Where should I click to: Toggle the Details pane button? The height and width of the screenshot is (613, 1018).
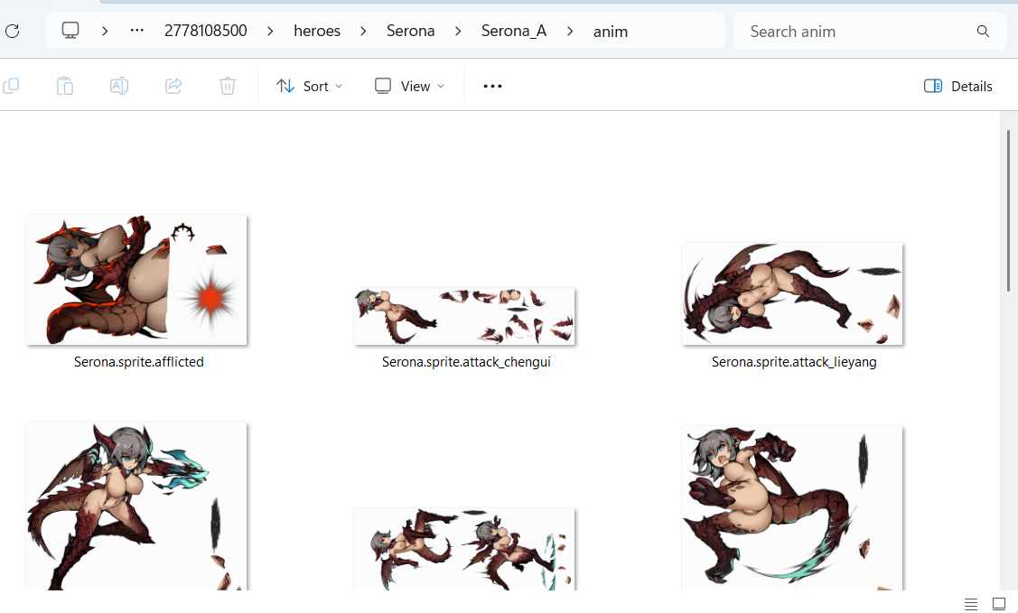click(x=958, y=87)
